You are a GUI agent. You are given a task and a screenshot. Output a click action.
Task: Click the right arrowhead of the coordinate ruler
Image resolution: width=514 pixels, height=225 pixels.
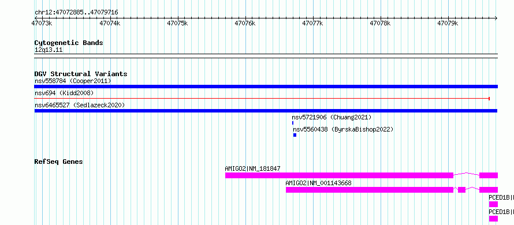click(496, 18)
